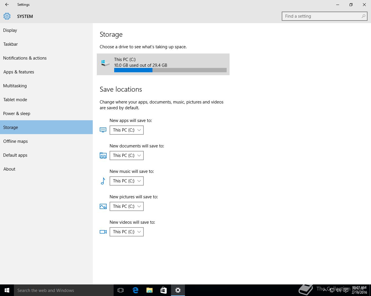
Task: Click the 'SYSTEM' header text
Action: tap(25, 16)
